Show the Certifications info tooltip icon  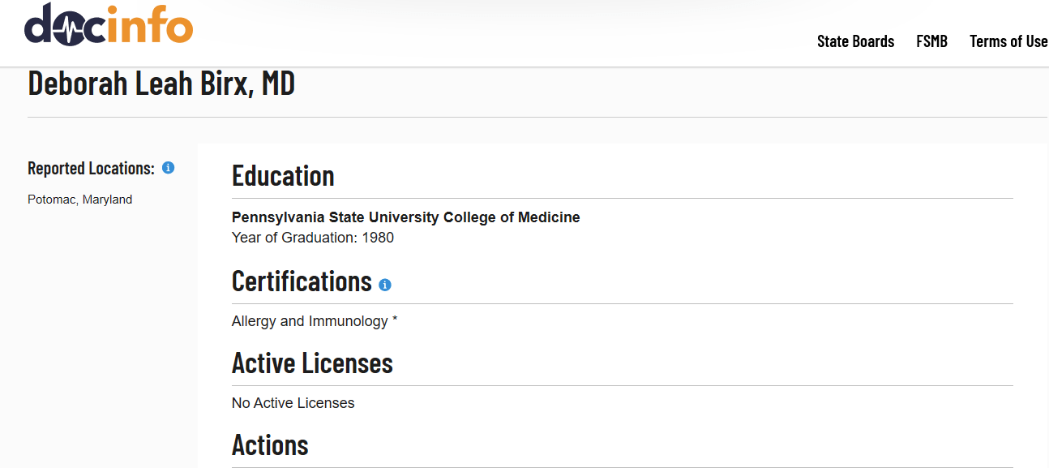pos(385,285)
